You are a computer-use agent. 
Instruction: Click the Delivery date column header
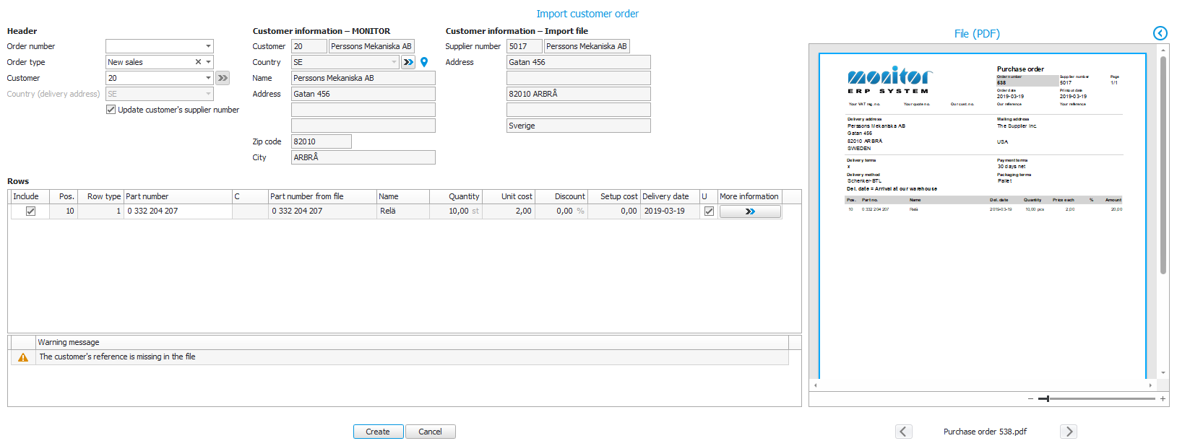point(670,196)
